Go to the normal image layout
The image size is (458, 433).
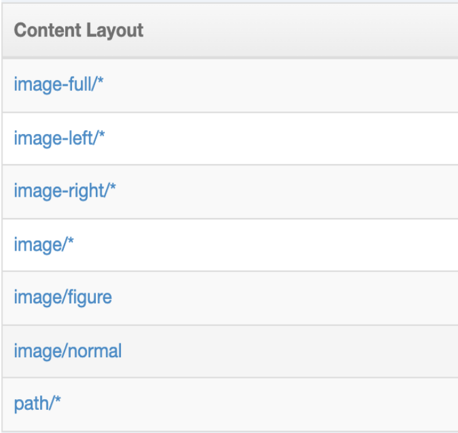point(68,350)
